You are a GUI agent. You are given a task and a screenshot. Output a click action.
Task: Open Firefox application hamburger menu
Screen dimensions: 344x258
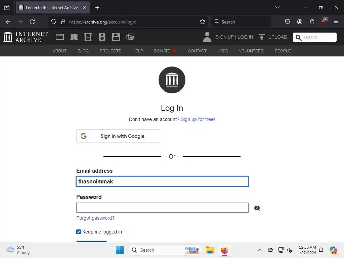pyautogui.click(x=336, y=22)
